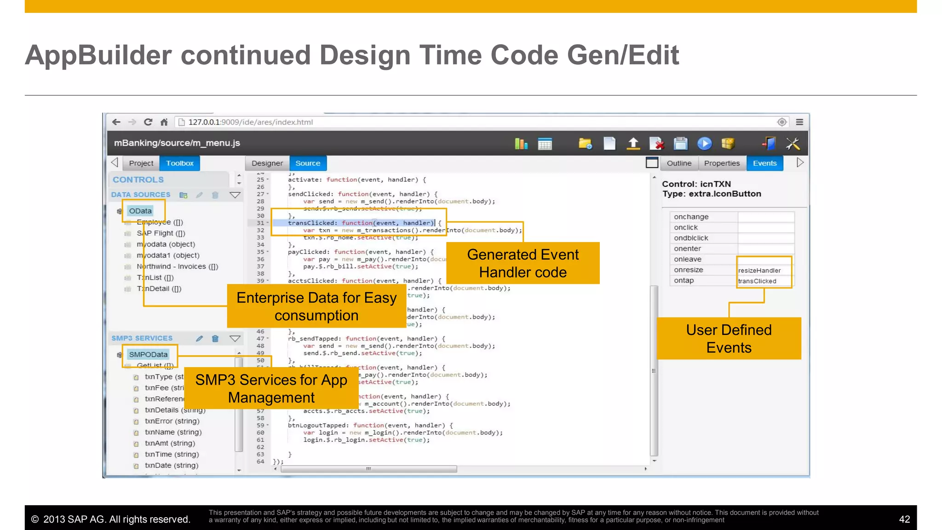This screenshot has width=942, height=530.
Task: Click the exit door icon in toolbar
Action: [769, 144]
